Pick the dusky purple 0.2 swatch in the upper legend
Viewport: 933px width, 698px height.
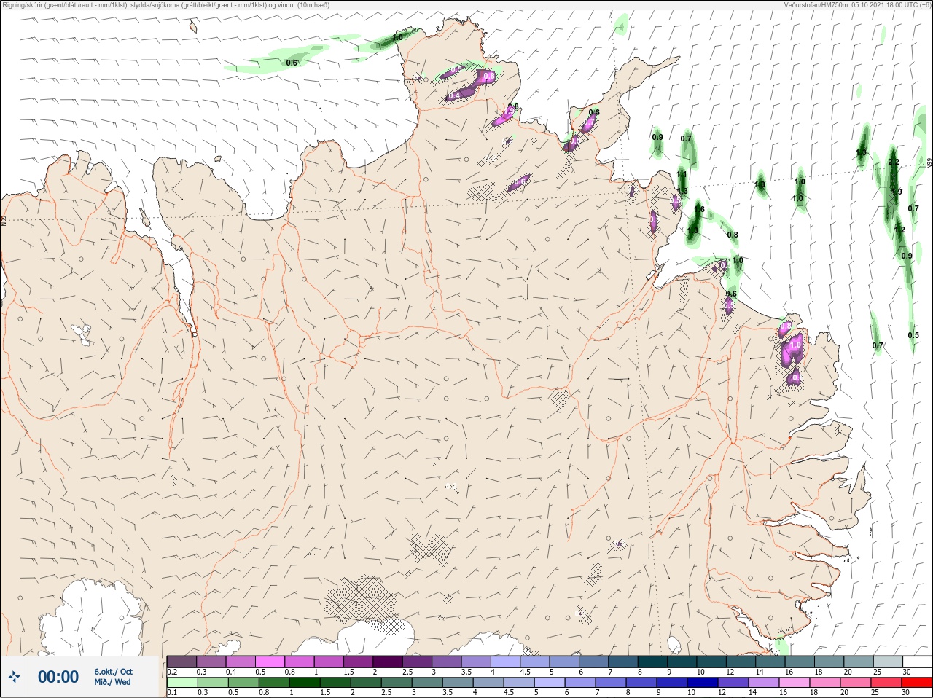181,662
